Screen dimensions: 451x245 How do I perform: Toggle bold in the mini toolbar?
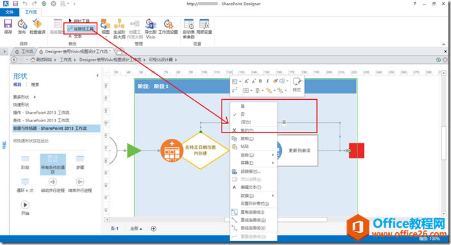point(260,81)
